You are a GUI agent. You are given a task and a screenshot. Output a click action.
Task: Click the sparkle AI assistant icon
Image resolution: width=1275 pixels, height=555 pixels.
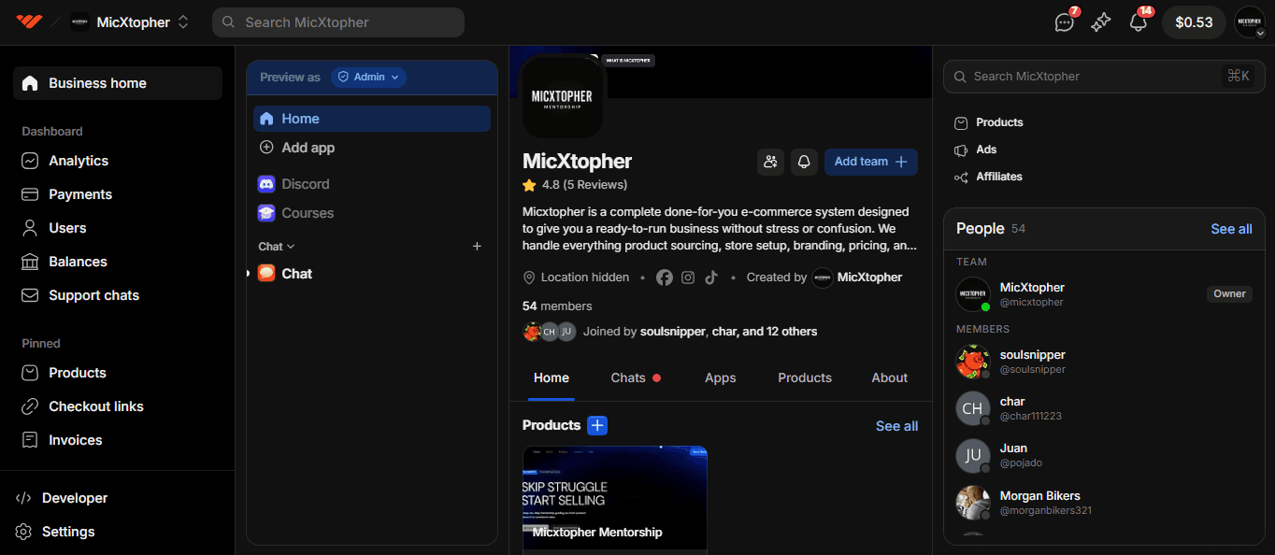tap(1101, 21)
